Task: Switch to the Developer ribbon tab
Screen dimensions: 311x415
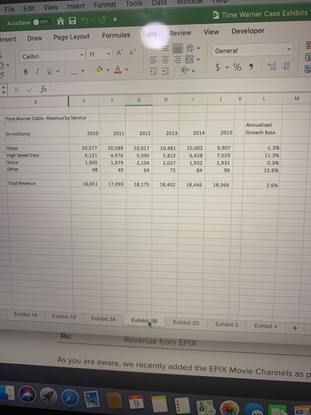Action: 248,31
